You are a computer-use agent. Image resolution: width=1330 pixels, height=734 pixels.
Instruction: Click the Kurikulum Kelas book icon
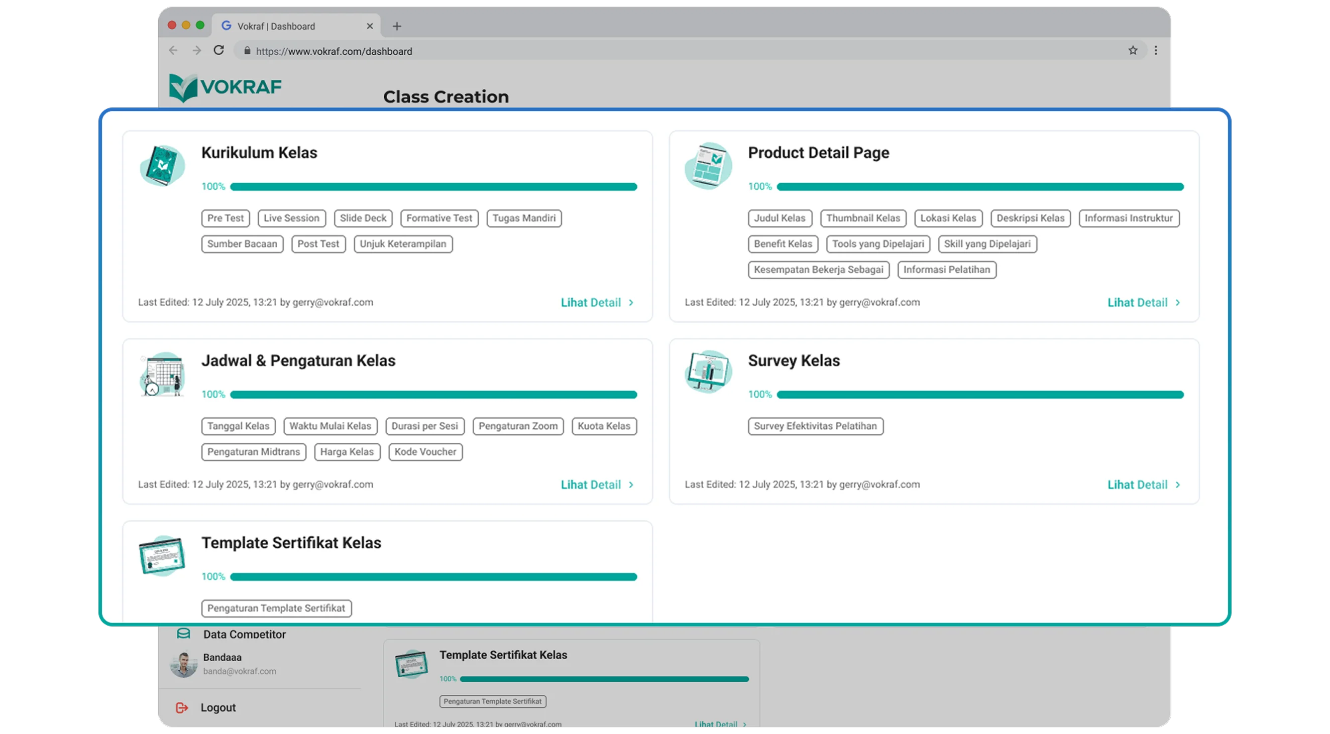(x=162, y=165)
